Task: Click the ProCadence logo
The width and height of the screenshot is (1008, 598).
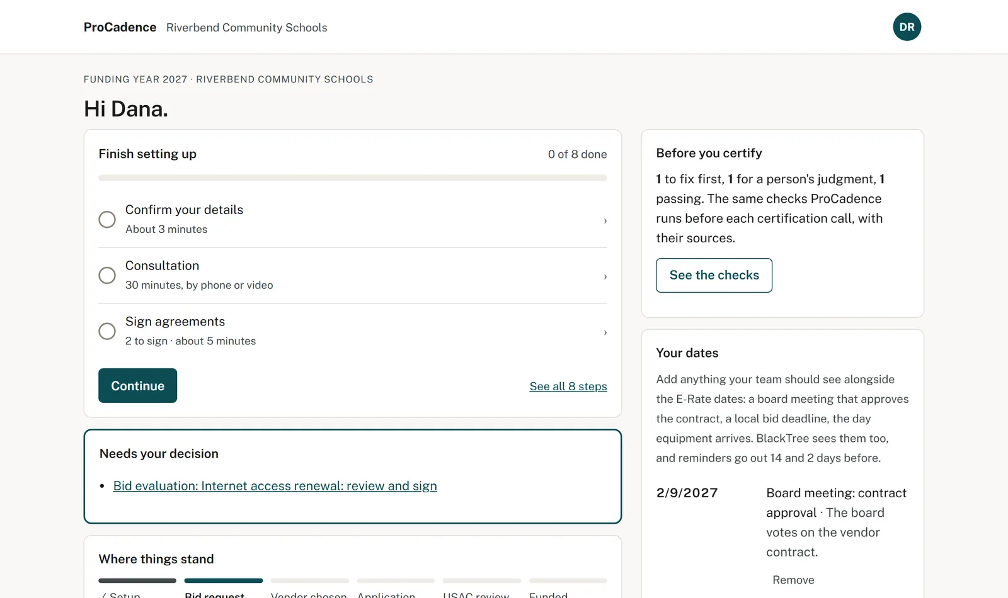Action: [120, 27]
